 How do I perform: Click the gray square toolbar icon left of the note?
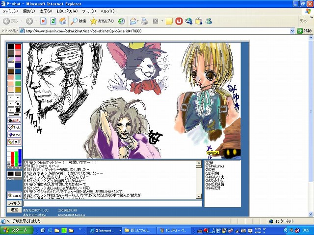156,21
